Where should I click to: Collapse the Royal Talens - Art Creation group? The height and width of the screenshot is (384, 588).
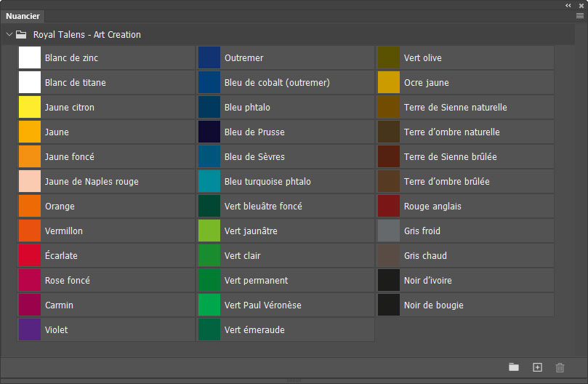point(9,34)
